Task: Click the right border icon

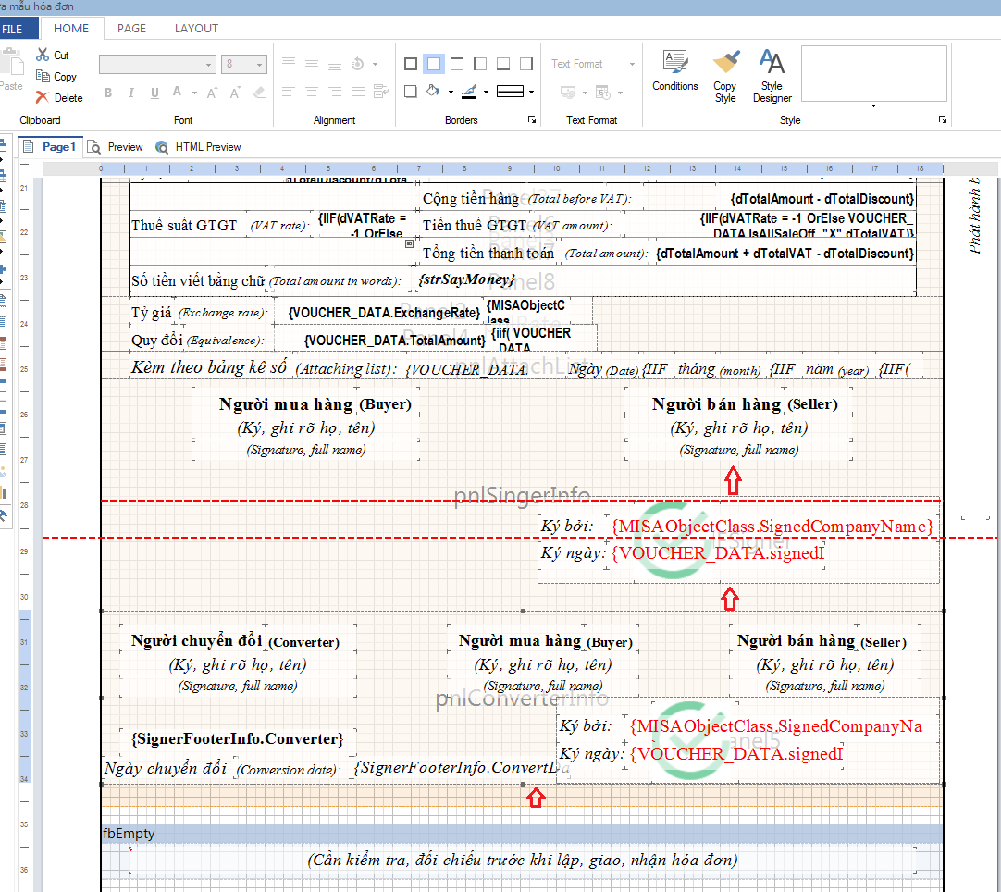Action: (x=526, y=64)
